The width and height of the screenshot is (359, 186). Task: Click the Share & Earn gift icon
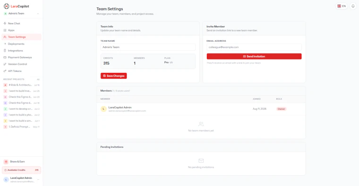pyautogui.click(x=6, y=162)
